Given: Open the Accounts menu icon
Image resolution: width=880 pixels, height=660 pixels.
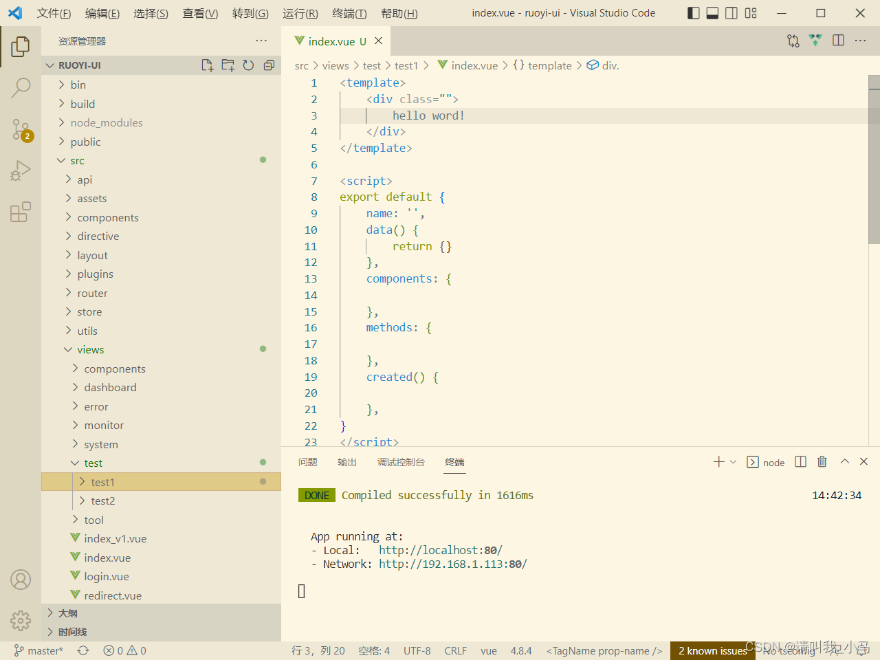Looking at the screenshot, I should (21, 580).
